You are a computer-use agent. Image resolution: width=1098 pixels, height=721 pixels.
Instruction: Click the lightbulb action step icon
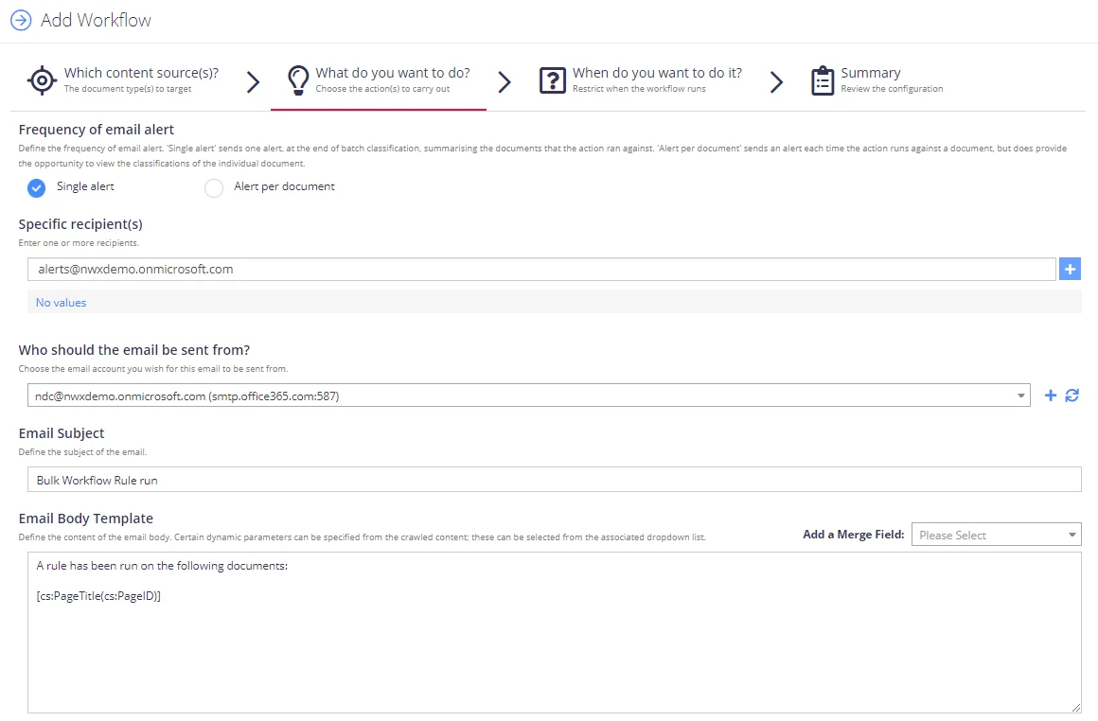tap(298, 80)
